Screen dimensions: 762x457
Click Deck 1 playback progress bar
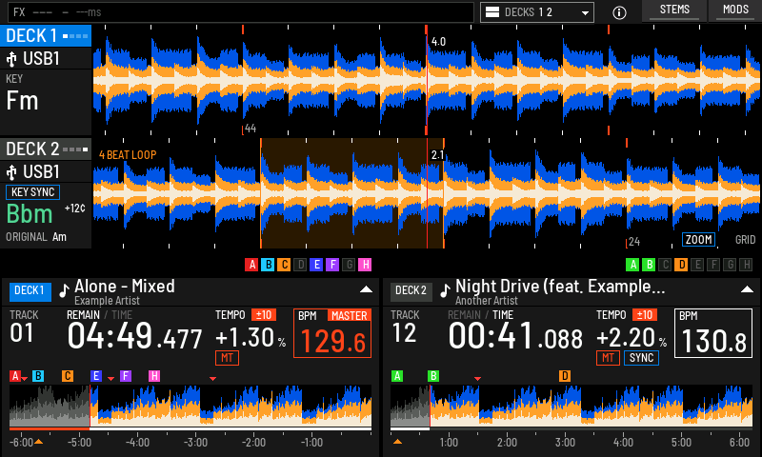pyautogui.click(x=190, y=428)
